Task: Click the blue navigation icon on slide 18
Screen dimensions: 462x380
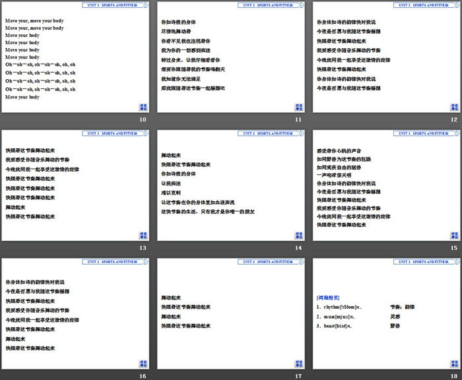Action: tap(454, 364)
